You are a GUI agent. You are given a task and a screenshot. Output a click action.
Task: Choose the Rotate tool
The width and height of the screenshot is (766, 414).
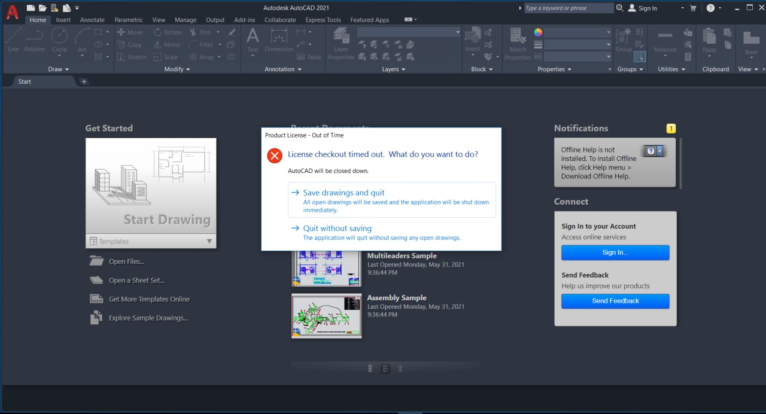(x=168, y=32)
